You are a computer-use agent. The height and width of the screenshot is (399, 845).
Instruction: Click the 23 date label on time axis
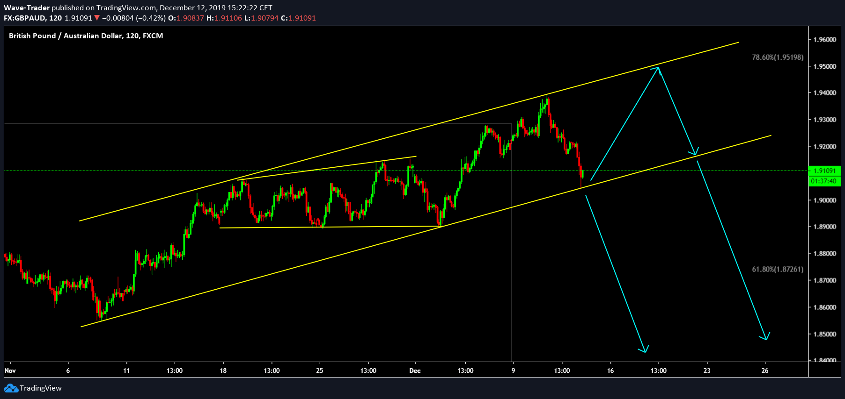pyautogui.click(x=707, y=370)
